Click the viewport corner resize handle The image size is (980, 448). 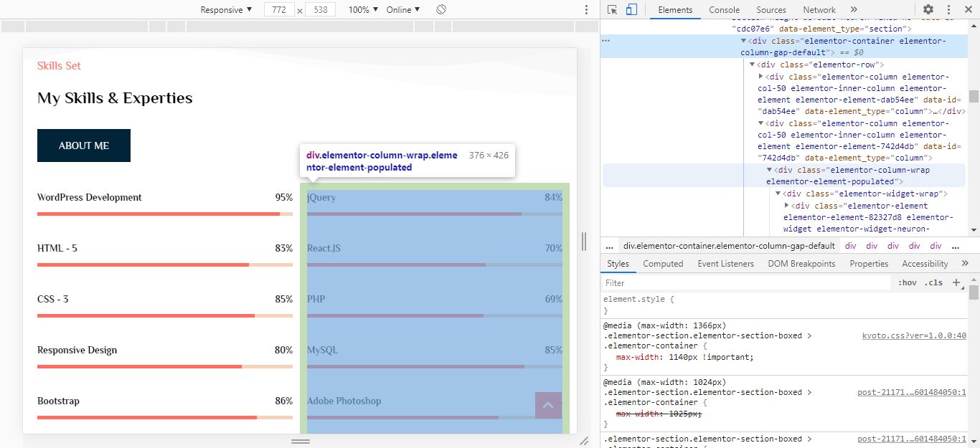583,441
